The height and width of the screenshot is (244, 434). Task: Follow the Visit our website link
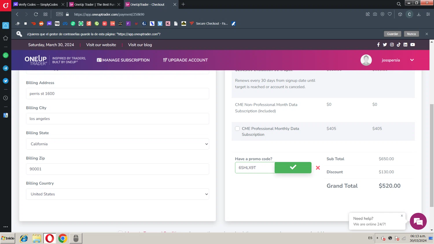point(101,45)
